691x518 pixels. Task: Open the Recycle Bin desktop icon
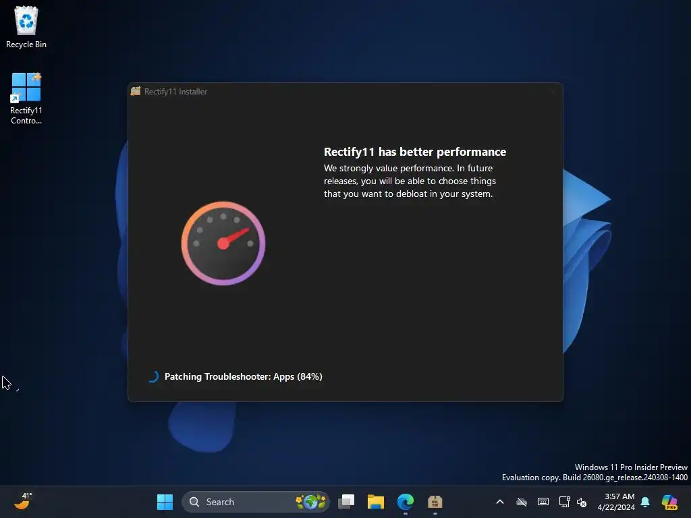pos(26,27)
